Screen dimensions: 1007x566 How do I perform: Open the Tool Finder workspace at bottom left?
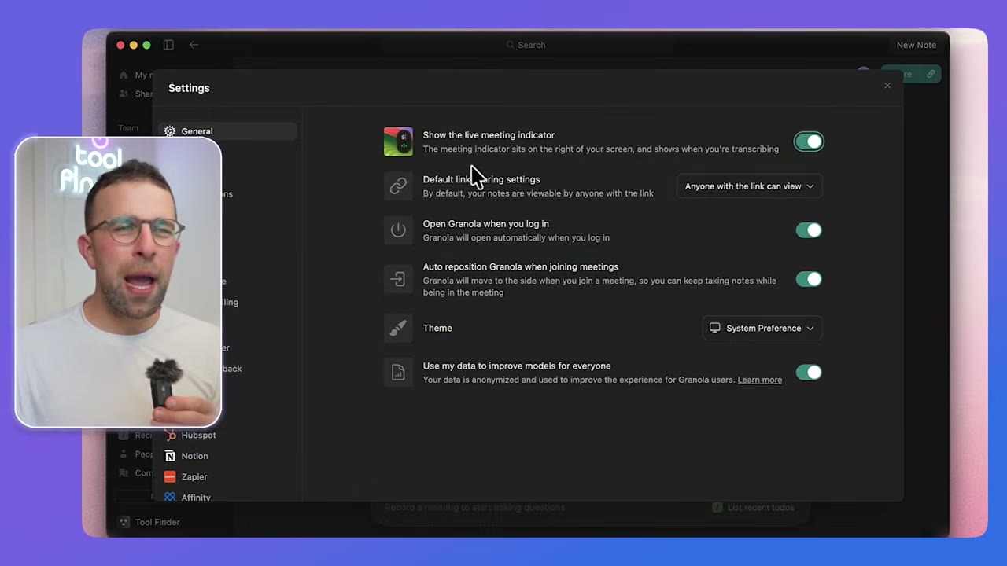coord(149,522)
